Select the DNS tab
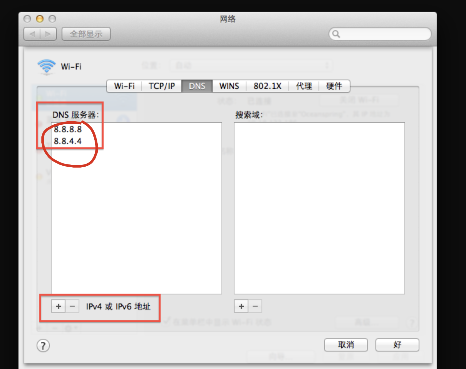Image resolution: width=466 pixels, height=369 pixels. (197, 86)
